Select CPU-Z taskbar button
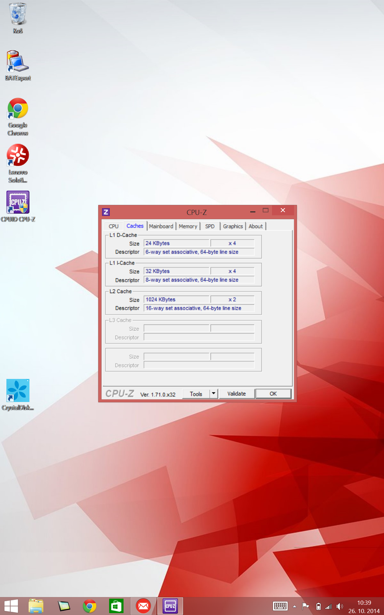 click(170, 606)
